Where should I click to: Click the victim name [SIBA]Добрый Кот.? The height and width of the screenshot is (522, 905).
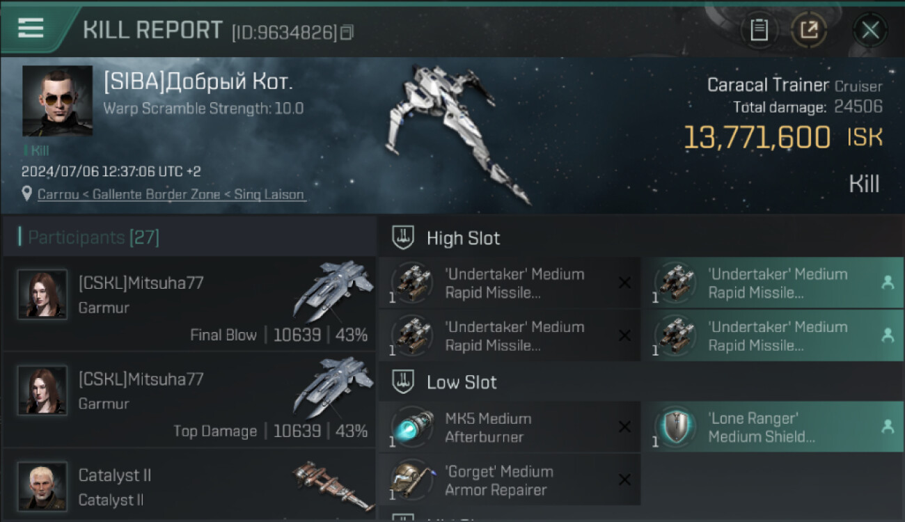(x=198, y=82)
